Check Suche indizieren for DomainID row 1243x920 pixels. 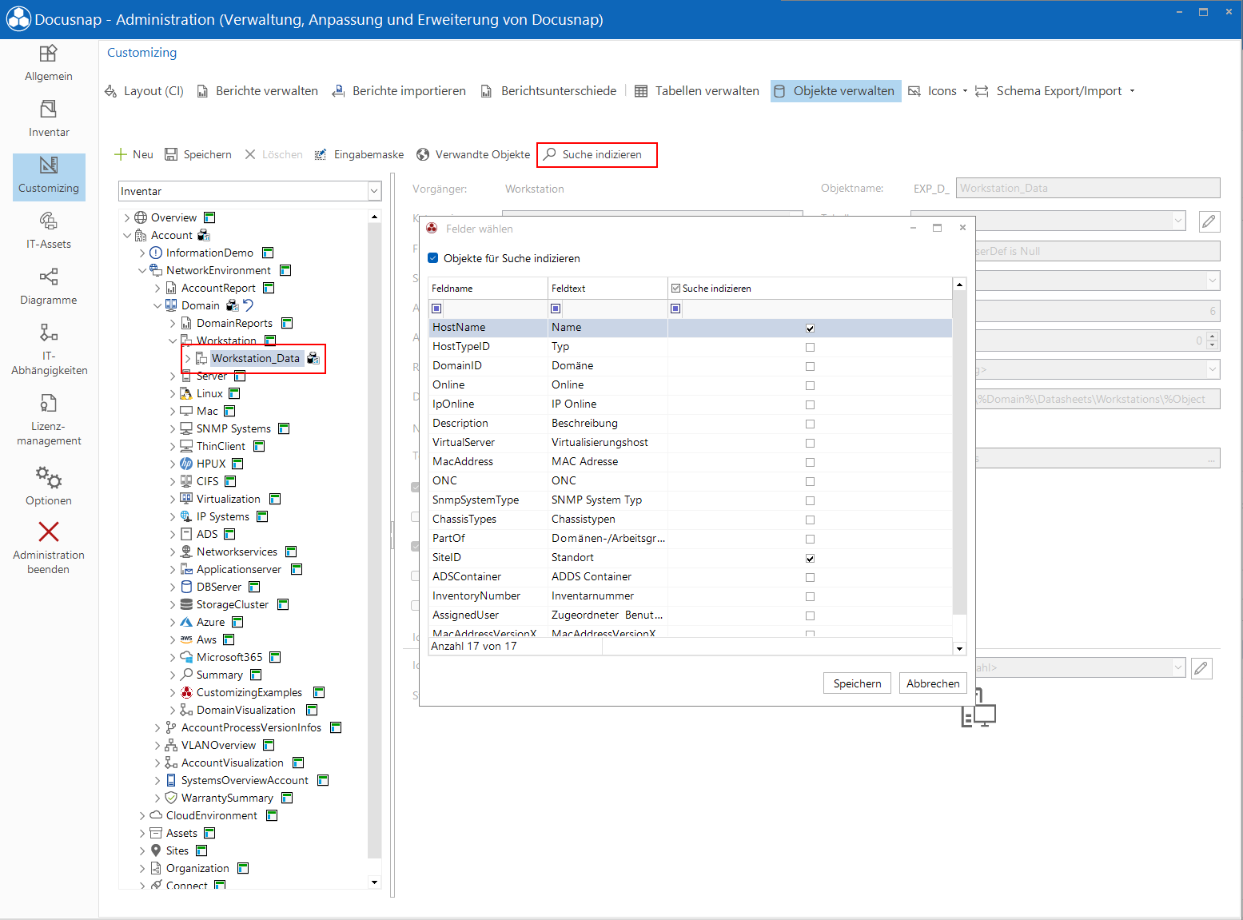click(x=810, y=366)
